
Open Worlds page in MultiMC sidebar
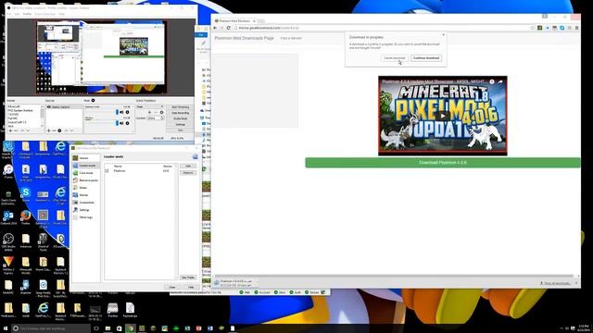point(86,195)
